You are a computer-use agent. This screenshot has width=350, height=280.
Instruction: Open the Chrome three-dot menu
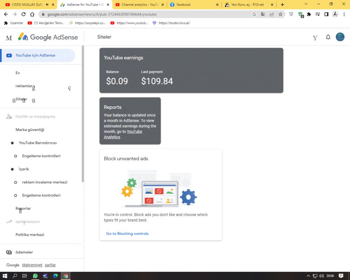[344, 14]
